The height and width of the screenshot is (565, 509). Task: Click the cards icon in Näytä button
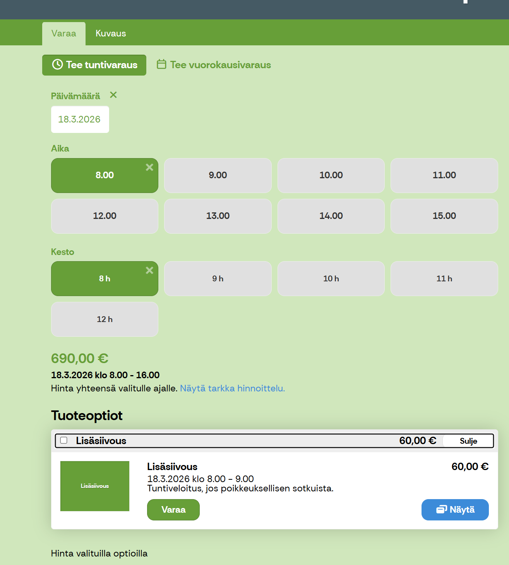click(x=442, y=509)
